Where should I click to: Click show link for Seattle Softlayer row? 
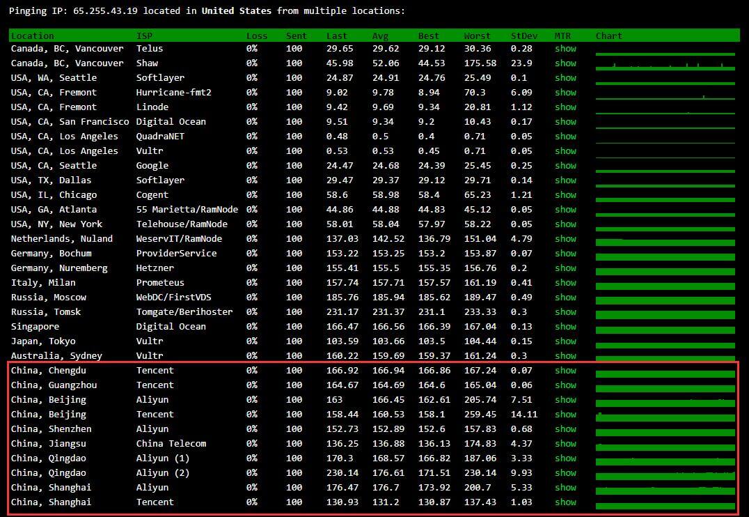click(x=565, y=78)
